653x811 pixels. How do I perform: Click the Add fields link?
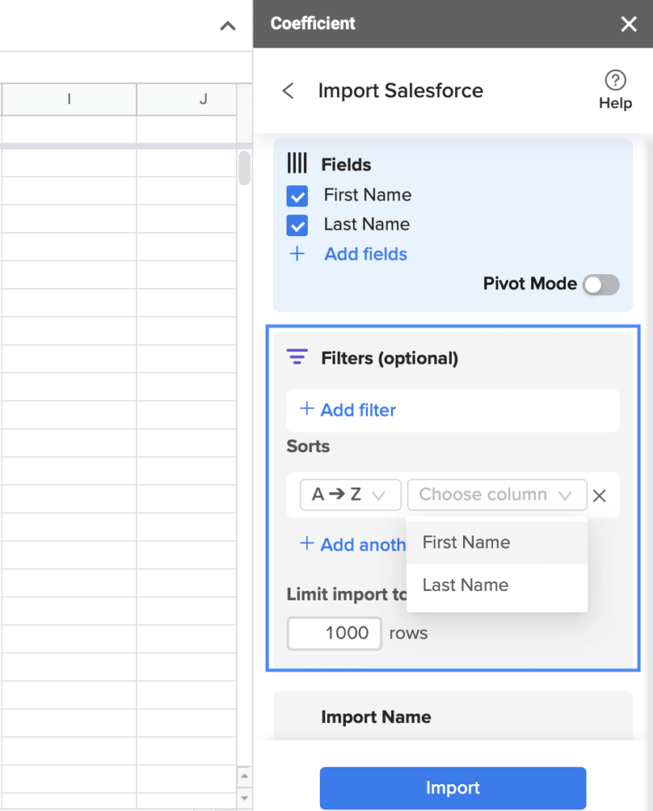[x=366, y=254]
